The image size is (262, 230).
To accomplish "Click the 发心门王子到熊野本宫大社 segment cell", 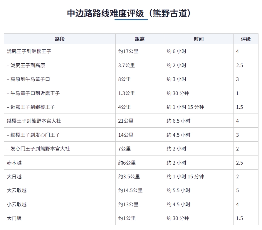I will click(x=60, y=149).
